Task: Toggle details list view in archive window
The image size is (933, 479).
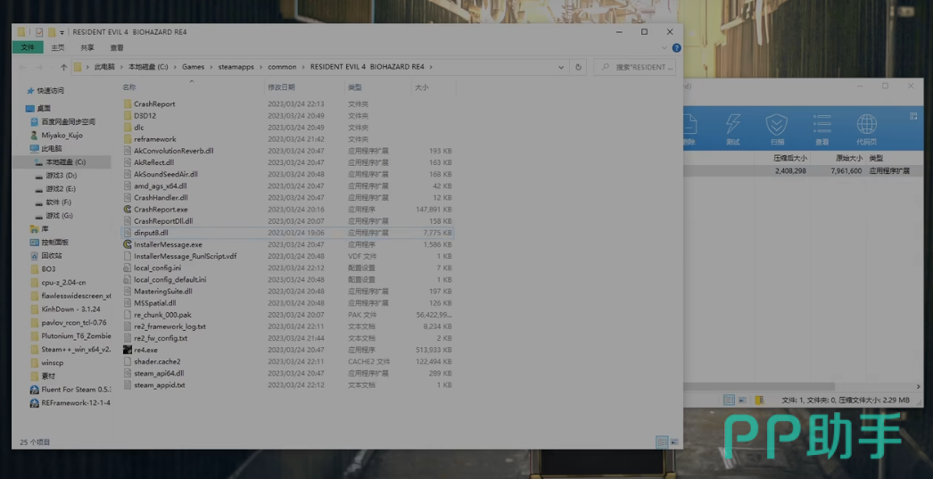Action: [729, 401]
